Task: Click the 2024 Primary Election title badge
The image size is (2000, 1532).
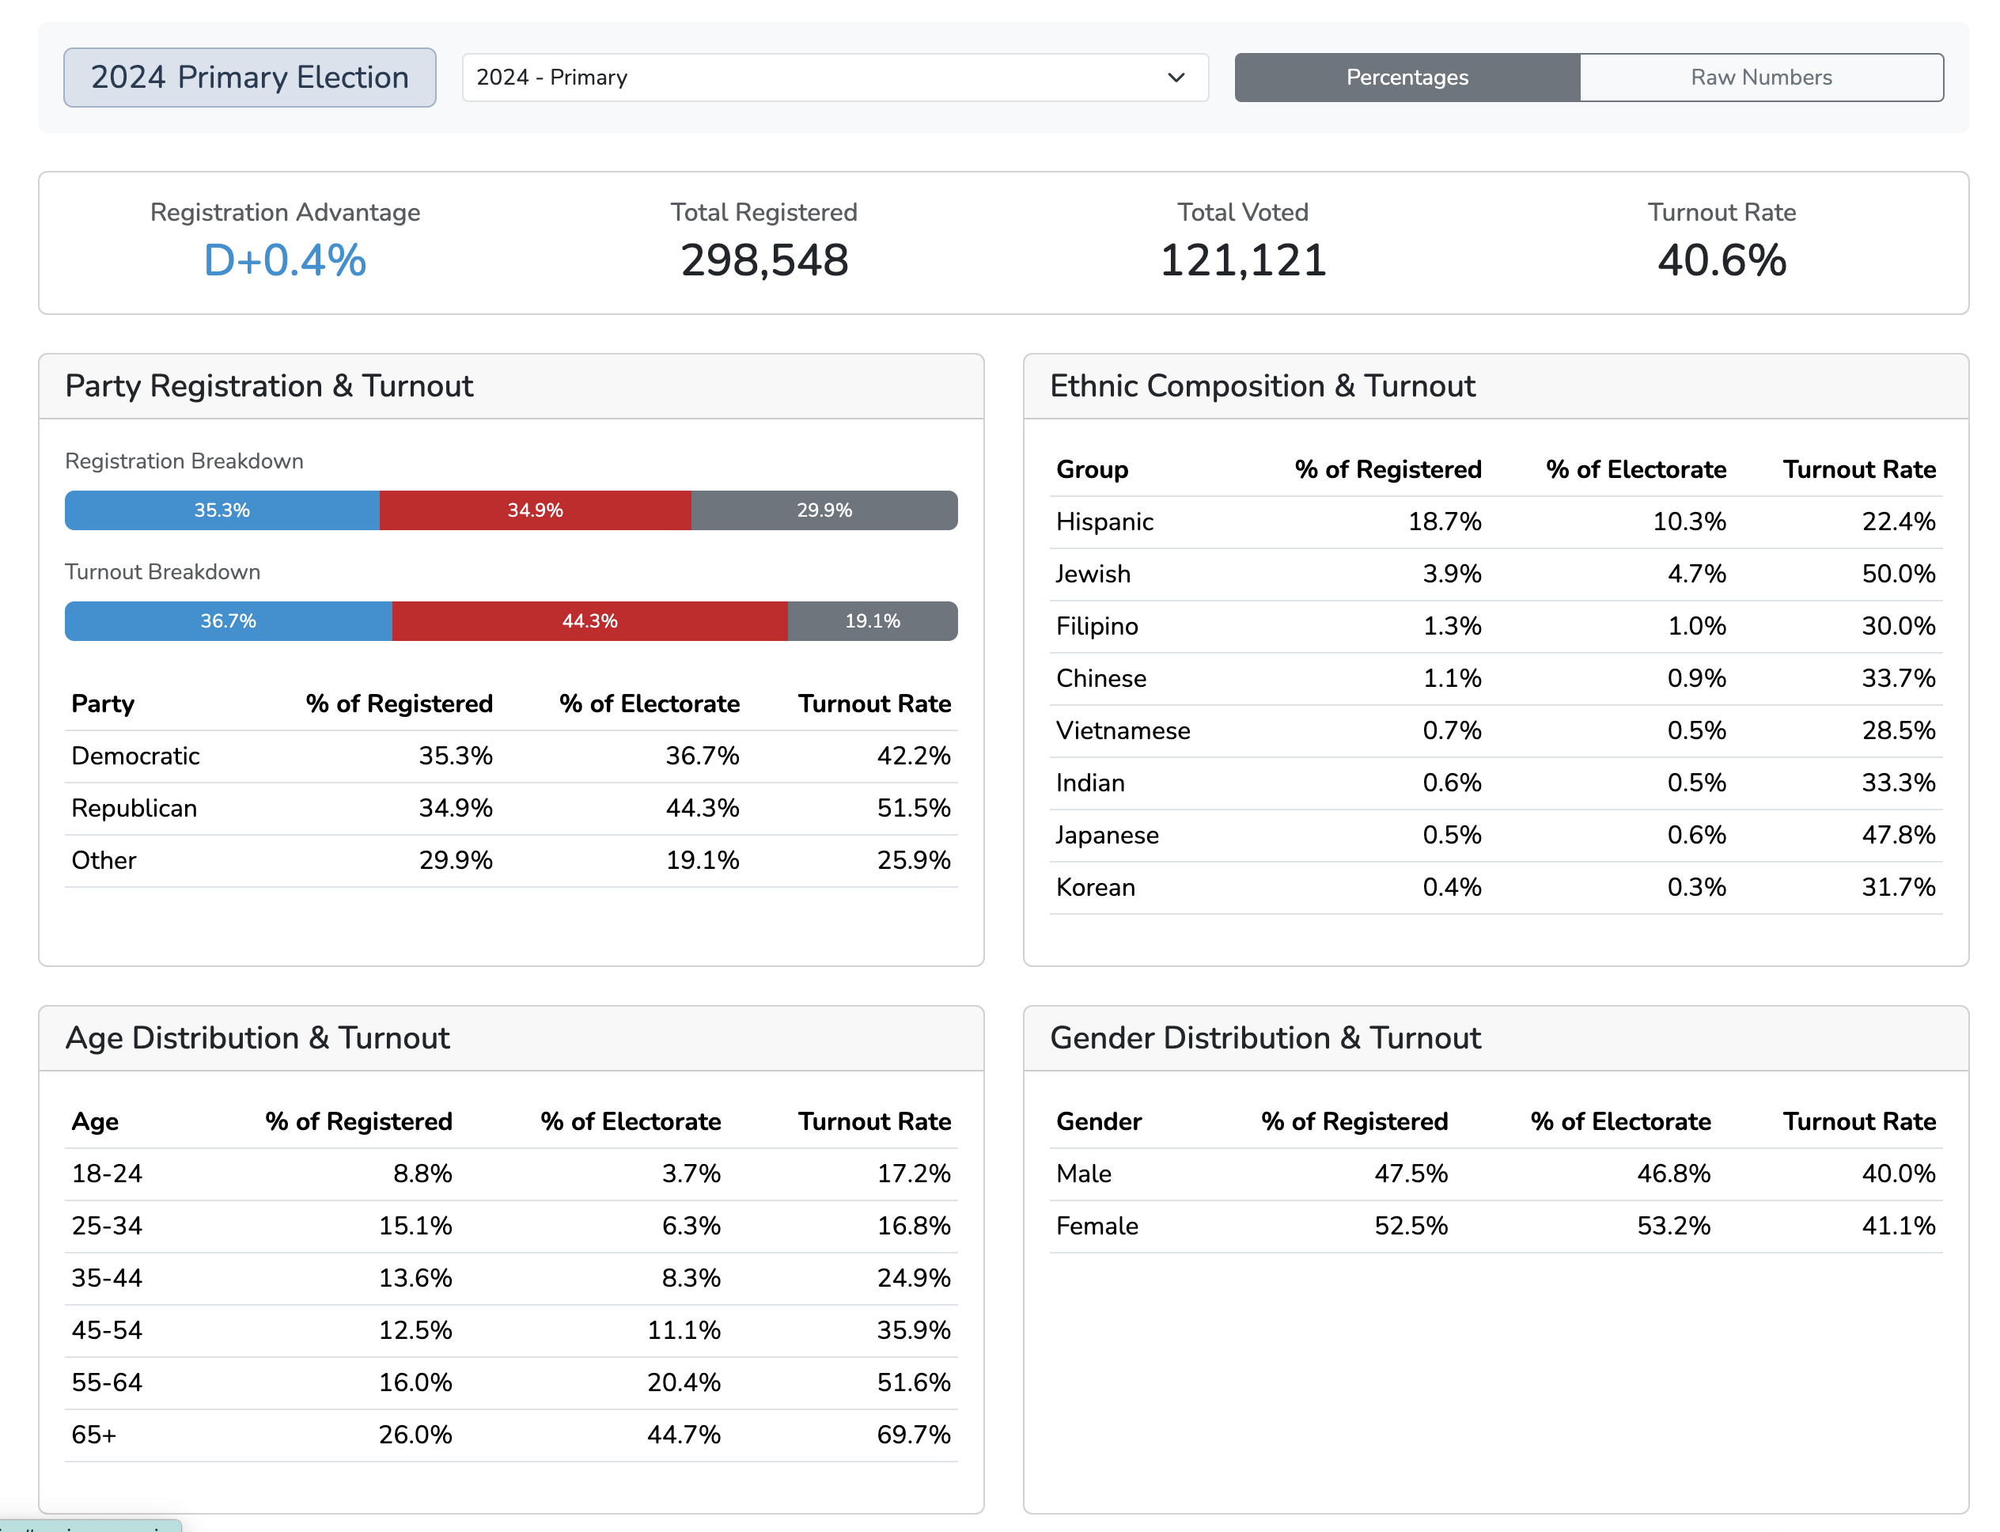Action: coord(250,78)
